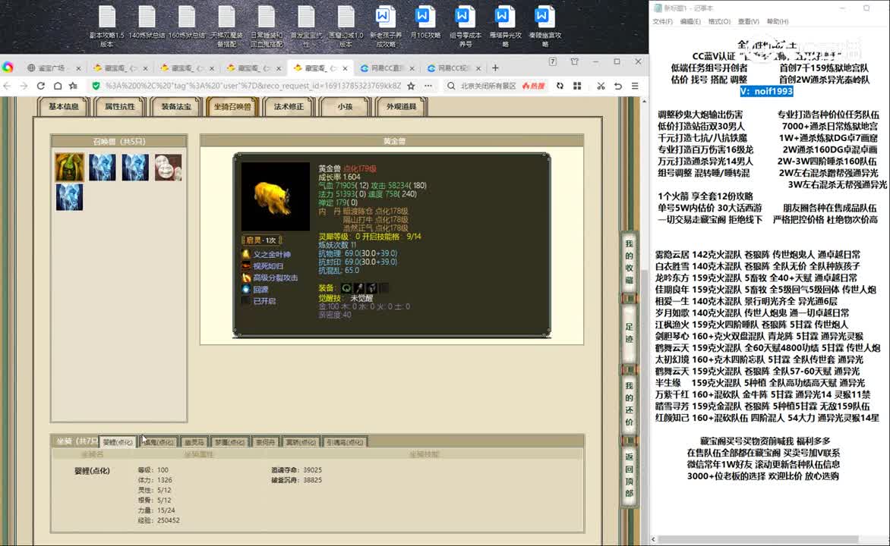The height and width of the screenshot is (546, 890).
Task: Open the 基本信息 tab
Action: coord(64,107)
